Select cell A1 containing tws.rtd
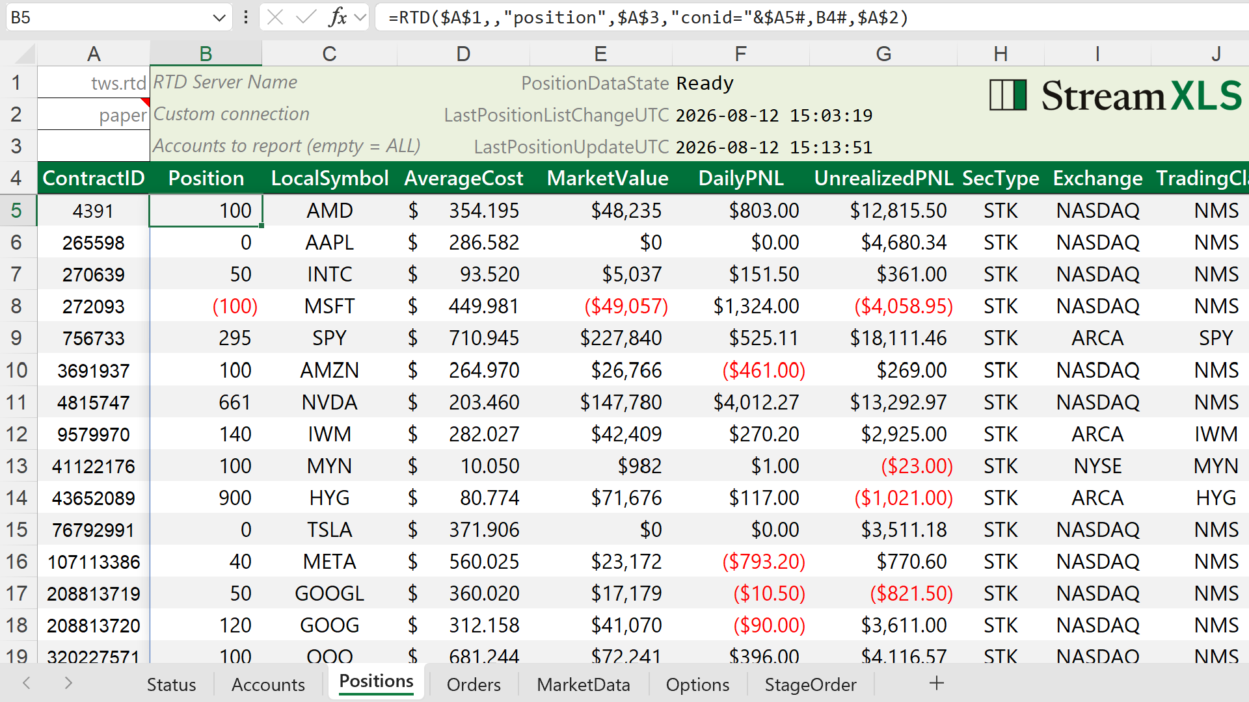The image size is (1249, 702). pyautogui.click(x=94, y=83)
